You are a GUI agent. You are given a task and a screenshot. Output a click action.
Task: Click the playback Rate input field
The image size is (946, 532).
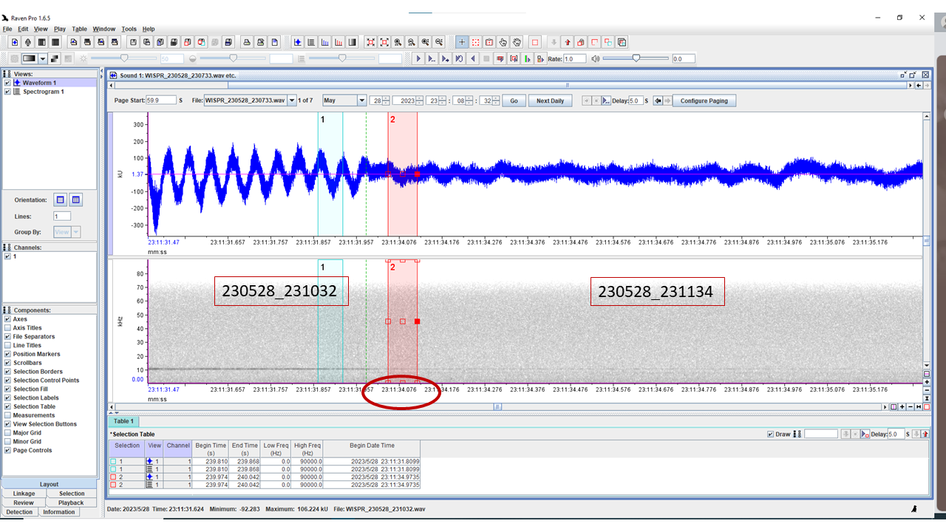[574, 58]
